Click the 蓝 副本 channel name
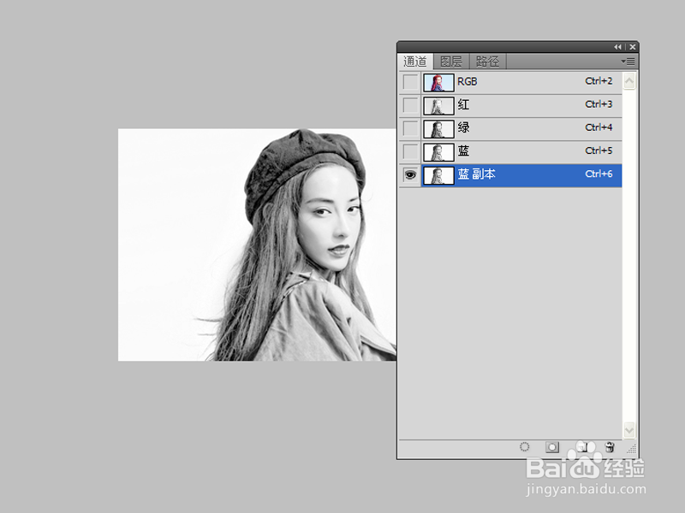This screenshot has height=513, width=685. [477, 174]
